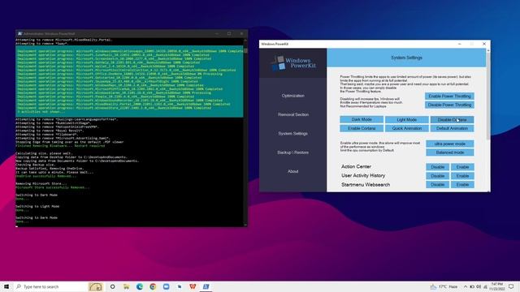Click the PowerShell window title bar icon
The image size is (520, 292).
pos(19,34)
